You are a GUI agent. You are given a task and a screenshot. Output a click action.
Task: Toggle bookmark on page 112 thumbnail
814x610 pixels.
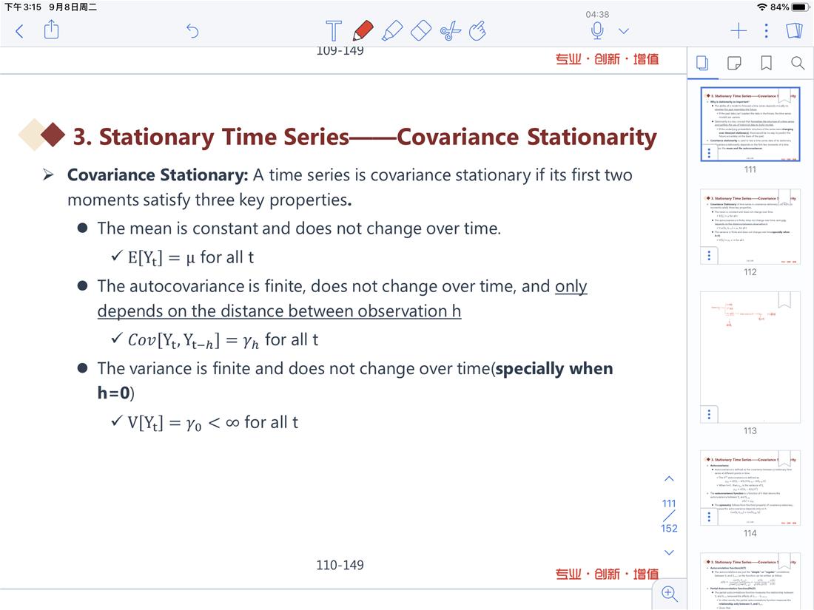coord(784,198)
